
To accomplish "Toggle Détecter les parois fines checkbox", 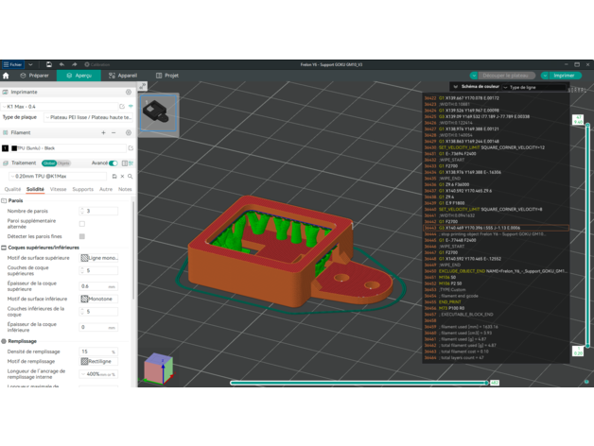I will (82, 236).
